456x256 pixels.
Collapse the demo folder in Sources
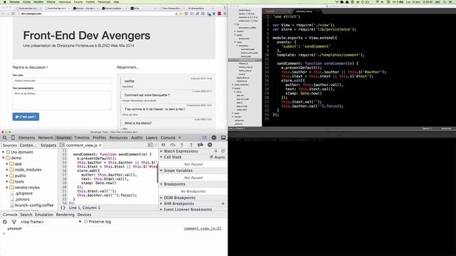[x=4, y=158]
